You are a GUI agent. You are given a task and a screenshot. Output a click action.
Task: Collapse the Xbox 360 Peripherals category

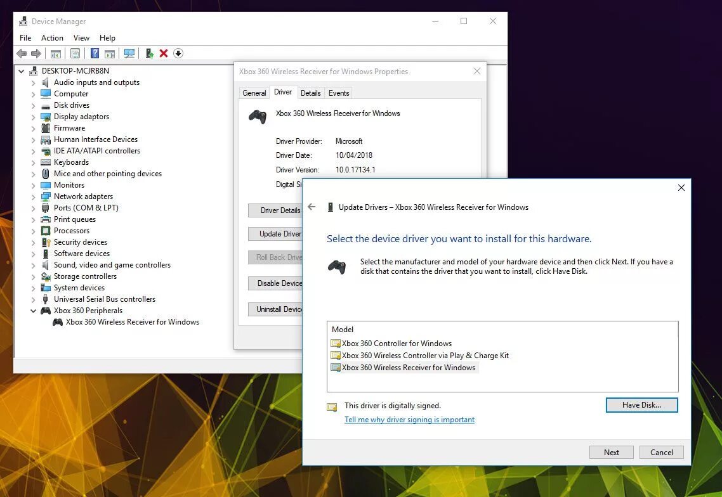click(33, 311)
